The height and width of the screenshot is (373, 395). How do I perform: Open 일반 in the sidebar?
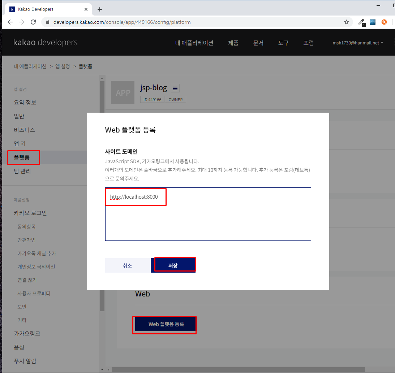click(19, 116)
